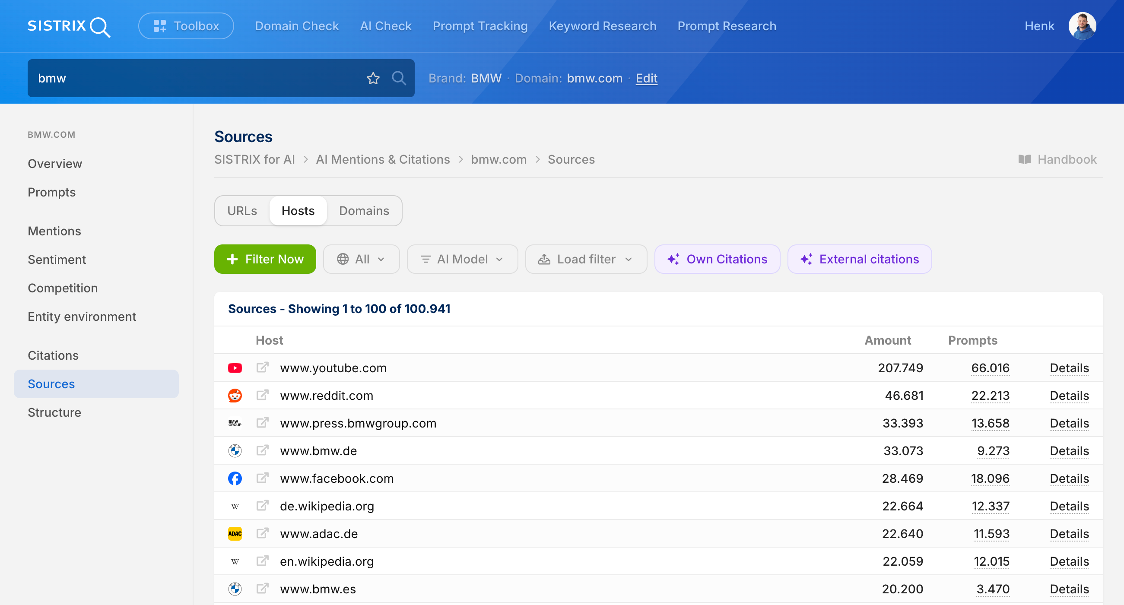The image size is (1124, 605).
Task: Expand the All country dropdown
Action: (361, 259)
